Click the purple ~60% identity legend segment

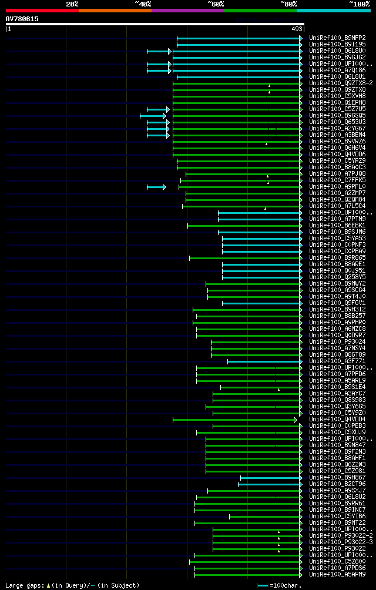pyautogui.click(x=188, y=11)
